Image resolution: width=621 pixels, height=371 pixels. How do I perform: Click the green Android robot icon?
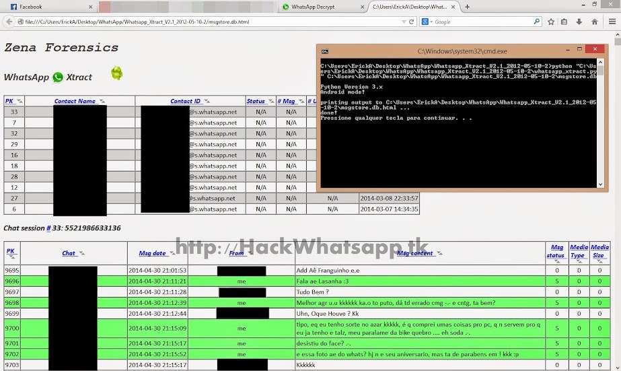click(116, 73)
